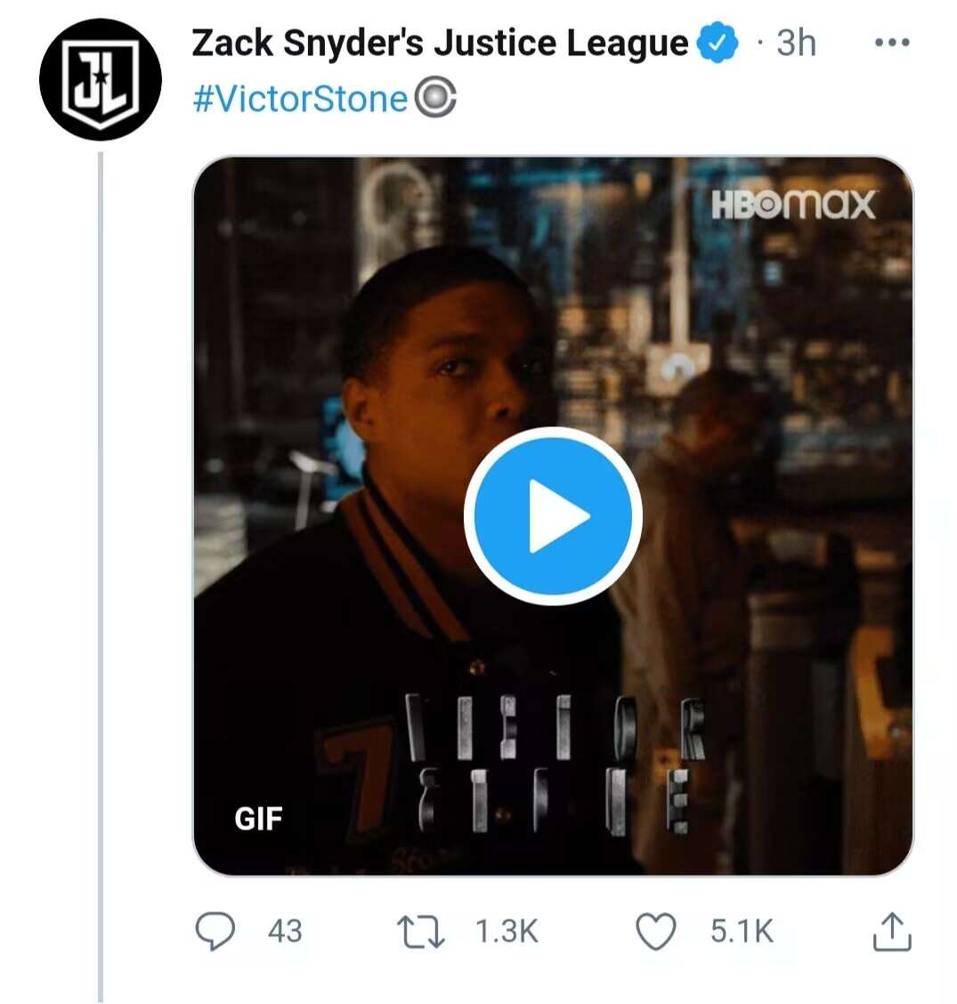Screen dimensions: 957x1004
Task: Open the tweet via the 3h timestamp
Action: (795, 43)
